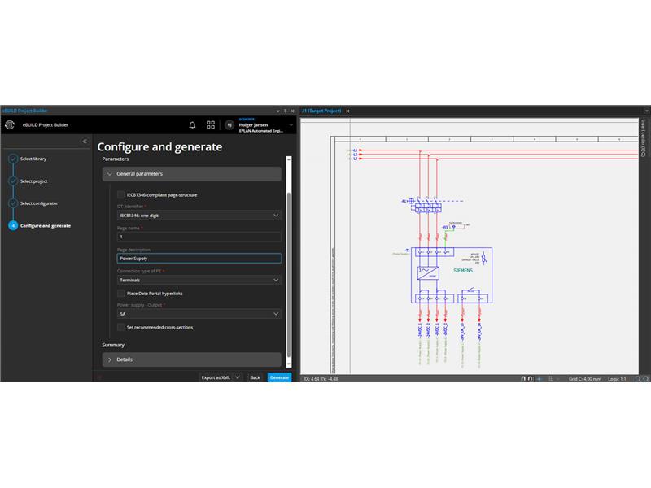Expand the Holger Jansen account menu
The width and height of the screenshot is (651, 488).
point(291,125)
